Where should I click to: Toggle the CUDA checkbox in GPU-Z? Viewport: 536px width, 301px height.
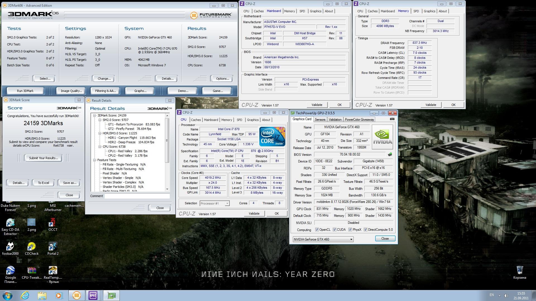(334, 230)
